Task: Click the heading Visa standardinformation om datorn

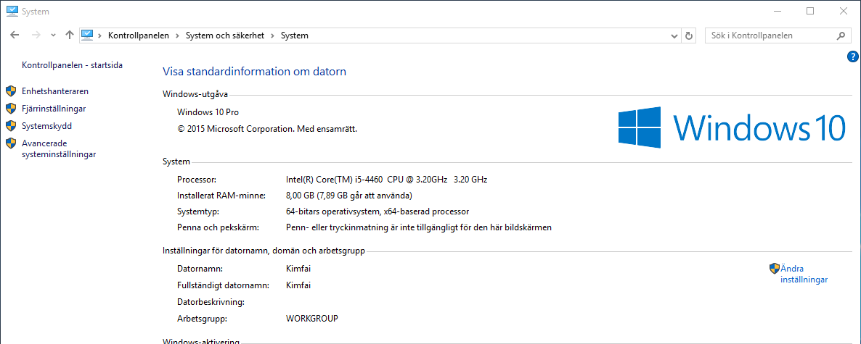Action: click(x=254, y=71)
